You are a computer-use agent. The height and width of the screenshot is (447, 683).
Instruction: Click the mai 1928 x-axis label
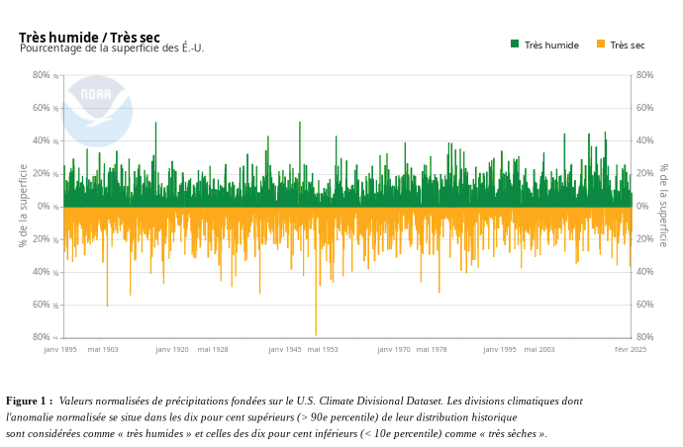[213, 349]
